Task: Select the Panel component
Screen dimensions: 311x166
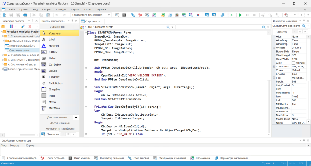Action: [x=59, y=96]
